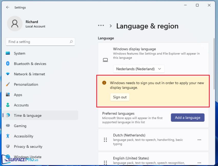This screenshot has width=218, height=166.
Task: Open the Windows display language dropdown
Action: 139,69
